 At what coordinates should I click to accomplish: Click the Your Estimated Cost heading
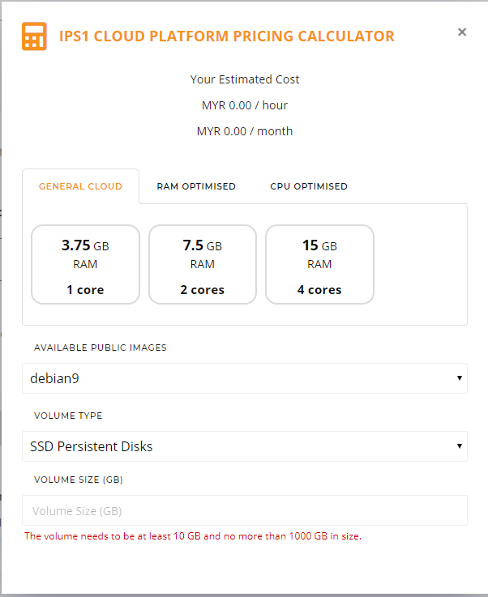[245, 79]
